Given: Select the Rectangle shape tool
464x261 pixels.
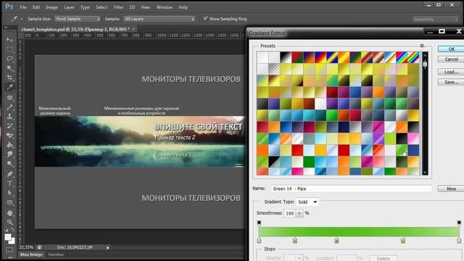Looking at the screenshot, I should [9, 203].
